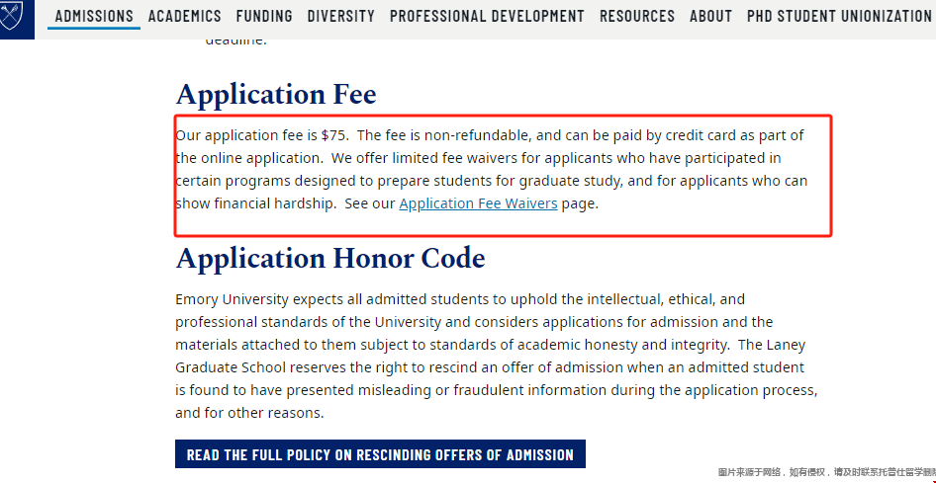Click Read the Full Policy on Rescinding Offers button

[x=380, y=454]
